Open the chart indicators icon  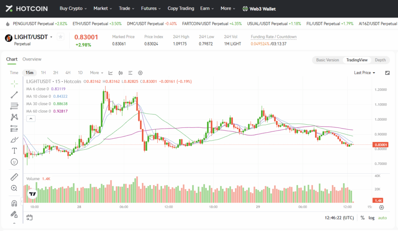pyautogui.click(x=111, y=73)
